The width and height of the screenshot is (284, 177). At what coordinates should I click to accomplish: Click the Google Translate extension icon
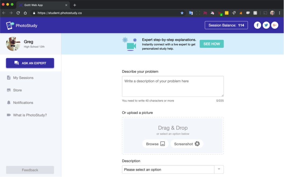191,13
